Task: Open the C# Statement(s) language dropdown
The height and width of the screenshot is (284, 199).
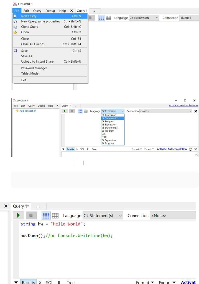Action: 103,216
